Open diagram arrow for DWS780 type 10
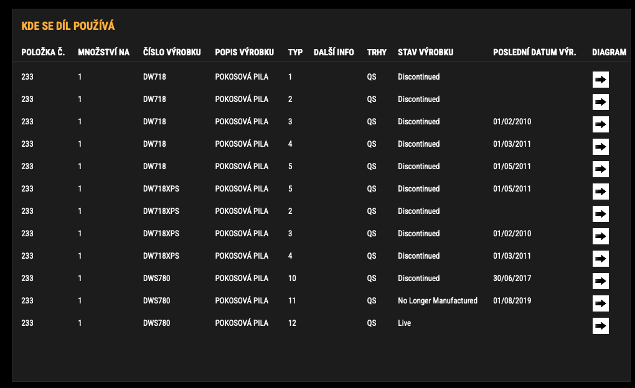 point(601,281)
